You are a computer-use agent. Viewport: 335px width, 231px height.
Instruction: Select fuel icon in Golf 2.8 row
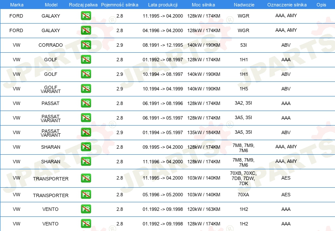click(86, 60)
